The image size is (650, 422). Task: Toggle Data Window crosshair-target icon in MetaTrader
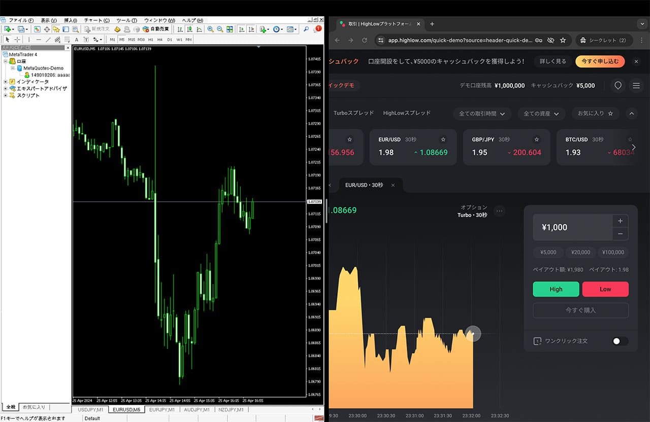point(47,29)
